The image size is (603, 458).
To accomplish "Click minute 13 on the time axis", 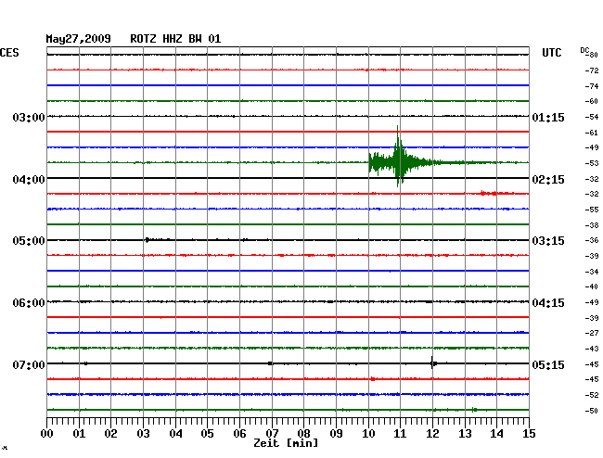I will (x=465, y=434).
